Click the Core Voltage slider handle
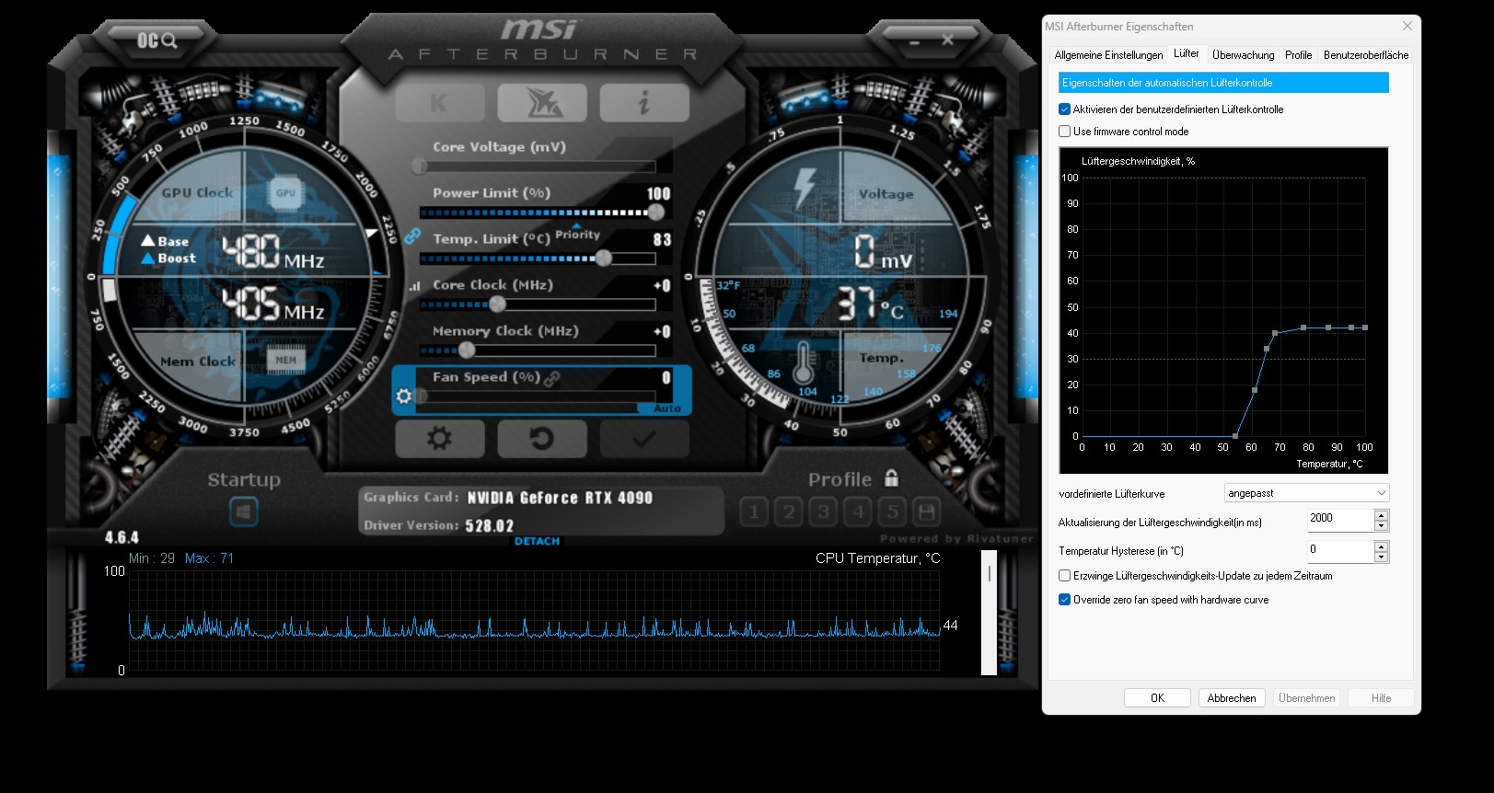 click(420, 167)
